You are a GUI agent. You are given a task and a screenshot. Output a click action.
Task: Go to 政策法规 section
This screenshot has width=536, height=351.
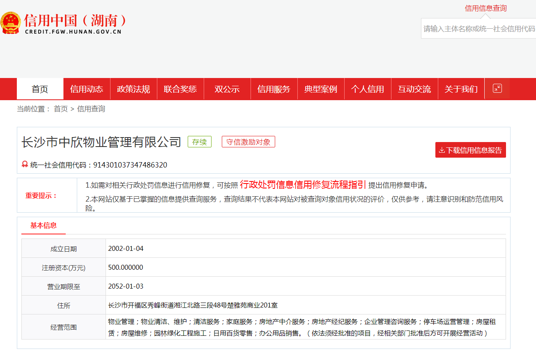pos(133,89)
